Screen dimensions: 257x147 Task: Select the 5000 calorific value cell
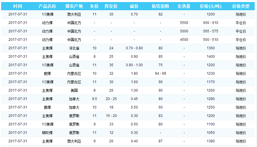[x=184, y=31]
